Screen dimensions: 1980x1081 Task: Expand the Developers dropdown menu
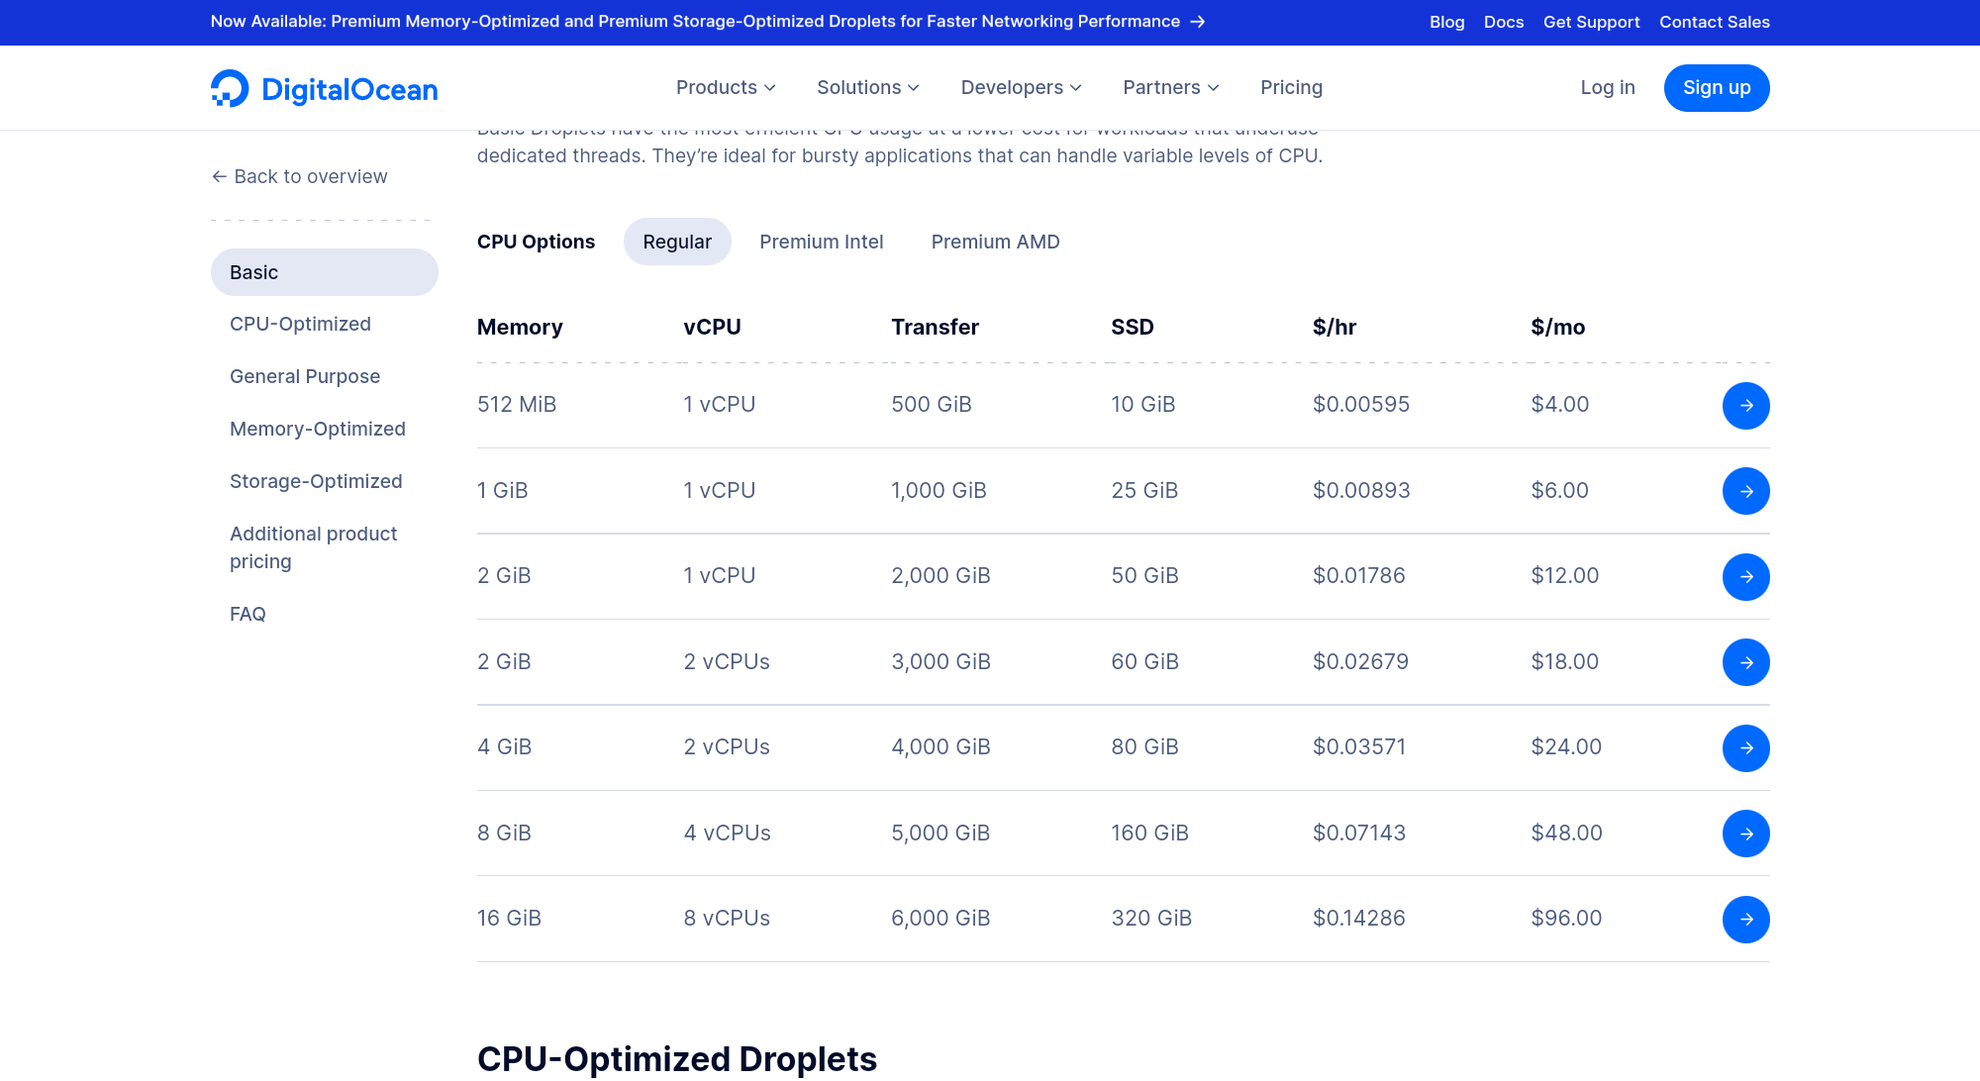1020,88
